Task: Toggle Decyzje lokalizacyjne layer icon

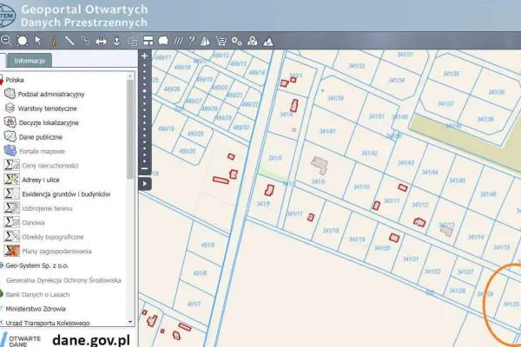Action: (10, 122)
